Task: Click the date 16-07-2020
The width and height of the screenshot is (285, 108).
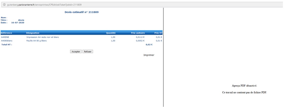Action: [x=18, y=23]
